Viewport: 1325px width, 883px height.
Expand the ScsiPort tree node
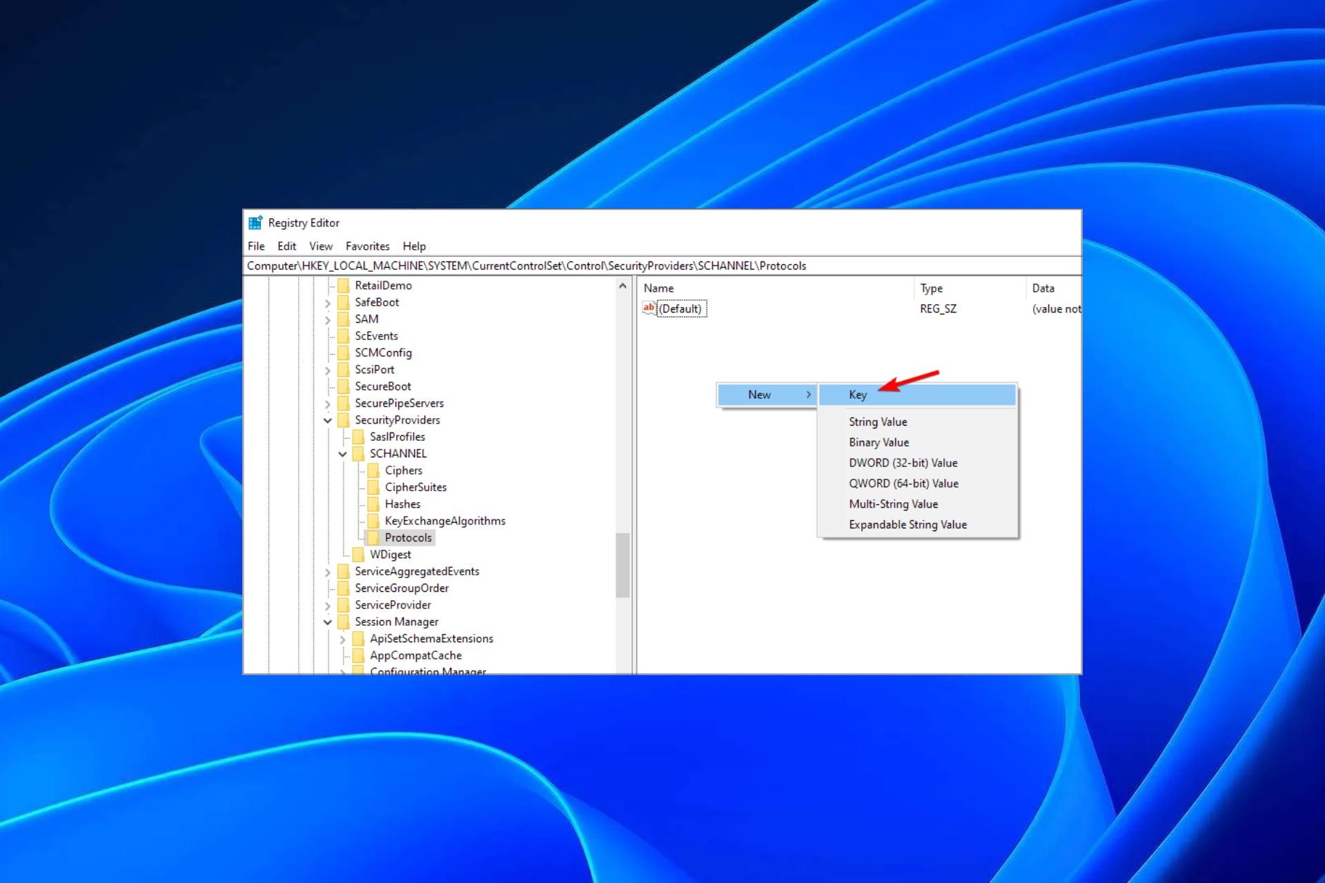(x=328, y=370)
